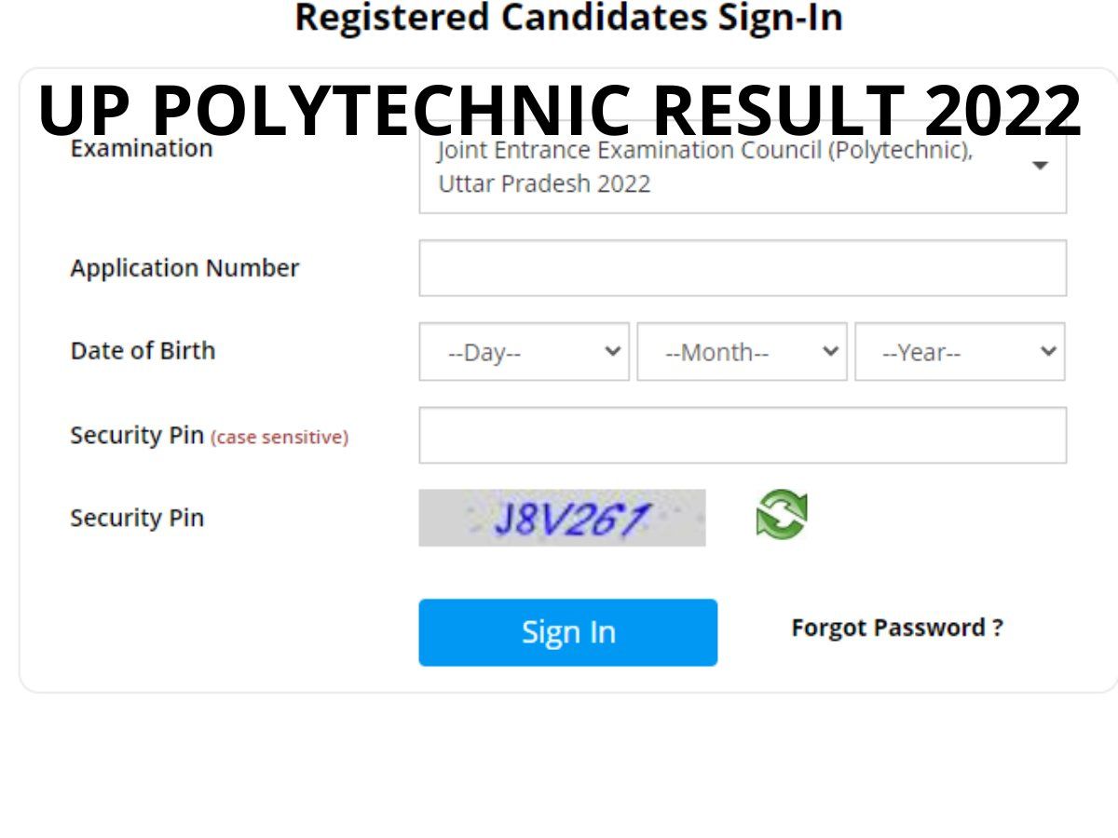Focus the Security Pin text box
The height and width of the screenshot is (838, 1118).
tap(743, 435)
